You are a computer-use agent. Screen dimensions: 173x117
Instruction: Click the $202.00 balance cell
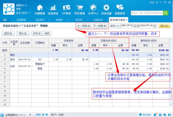(161, 60)
